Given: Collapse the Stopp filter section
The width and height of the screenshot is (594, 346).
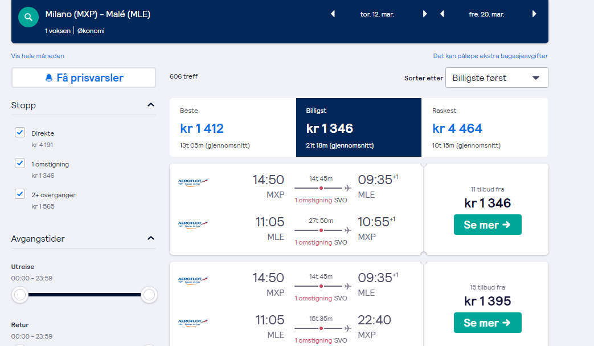Looking at the screenshot, I should coord(151,105).
